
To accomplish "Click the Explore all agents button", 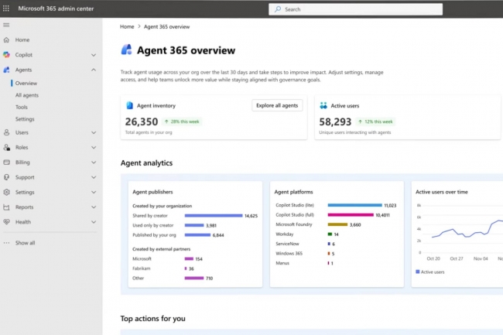I will [277, 105].
